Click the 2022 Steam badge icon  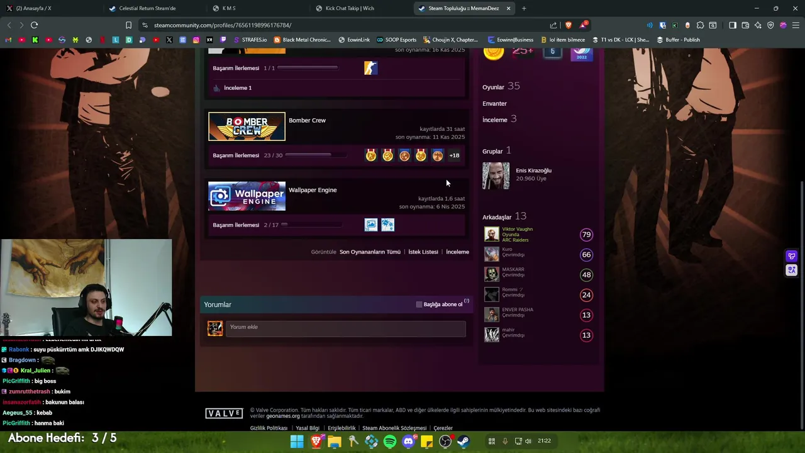pyautogui.click(x=582, y=53)
